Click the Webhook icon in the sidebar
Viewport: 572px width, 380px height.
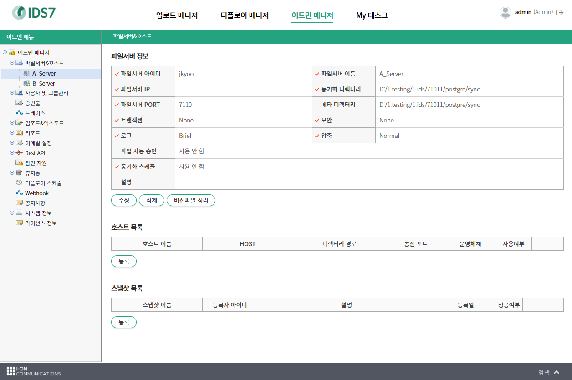[x=19, y=193]
